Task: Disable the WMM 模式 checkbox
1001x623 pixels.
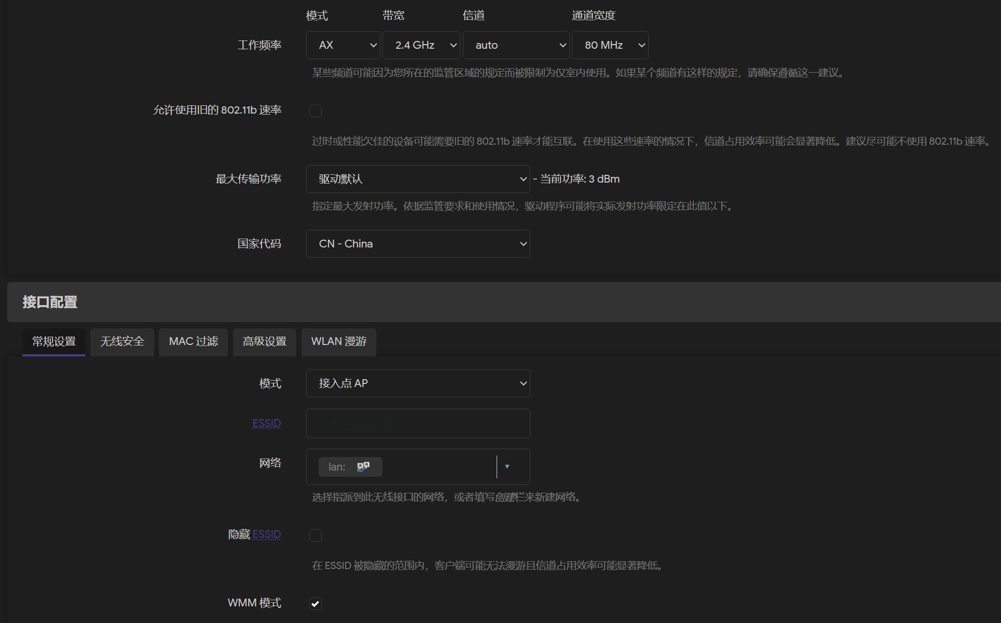Action: coord(315,603)
